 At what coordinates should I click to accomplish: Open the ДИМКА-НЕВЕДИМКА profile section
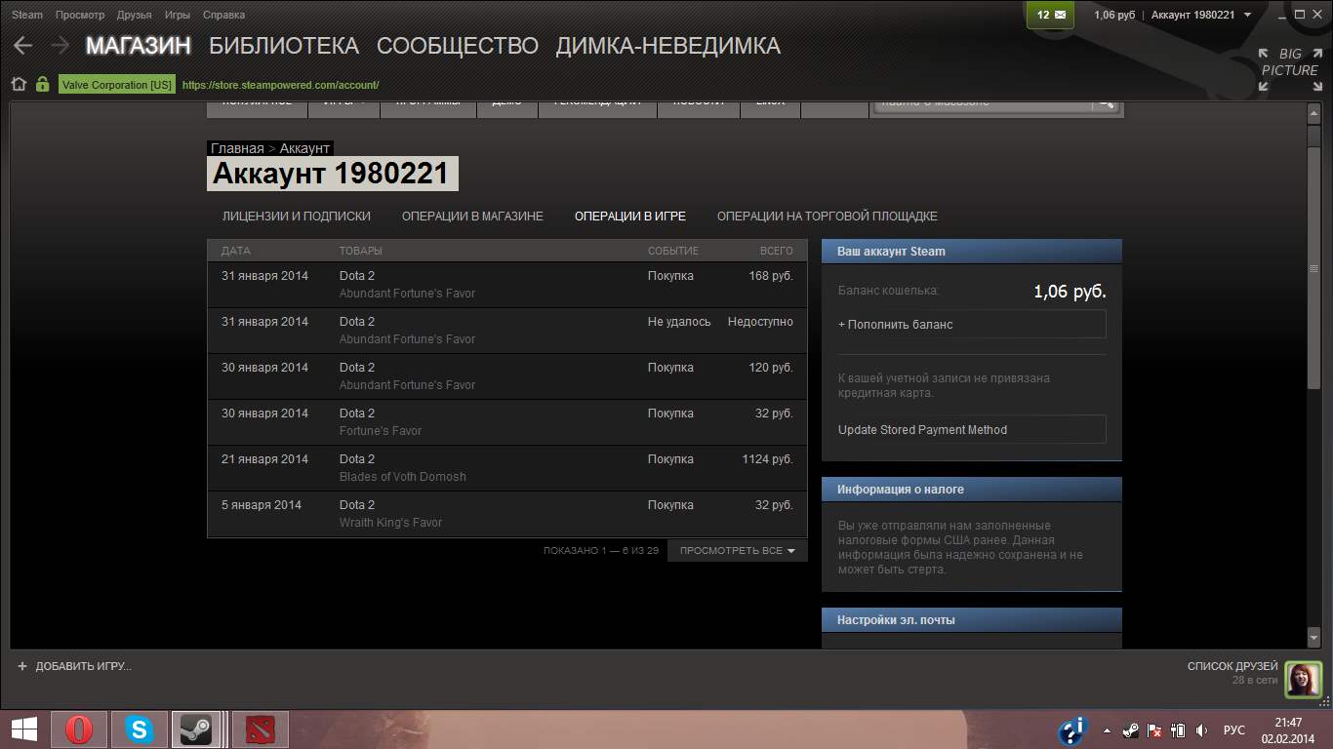[668, 46]
